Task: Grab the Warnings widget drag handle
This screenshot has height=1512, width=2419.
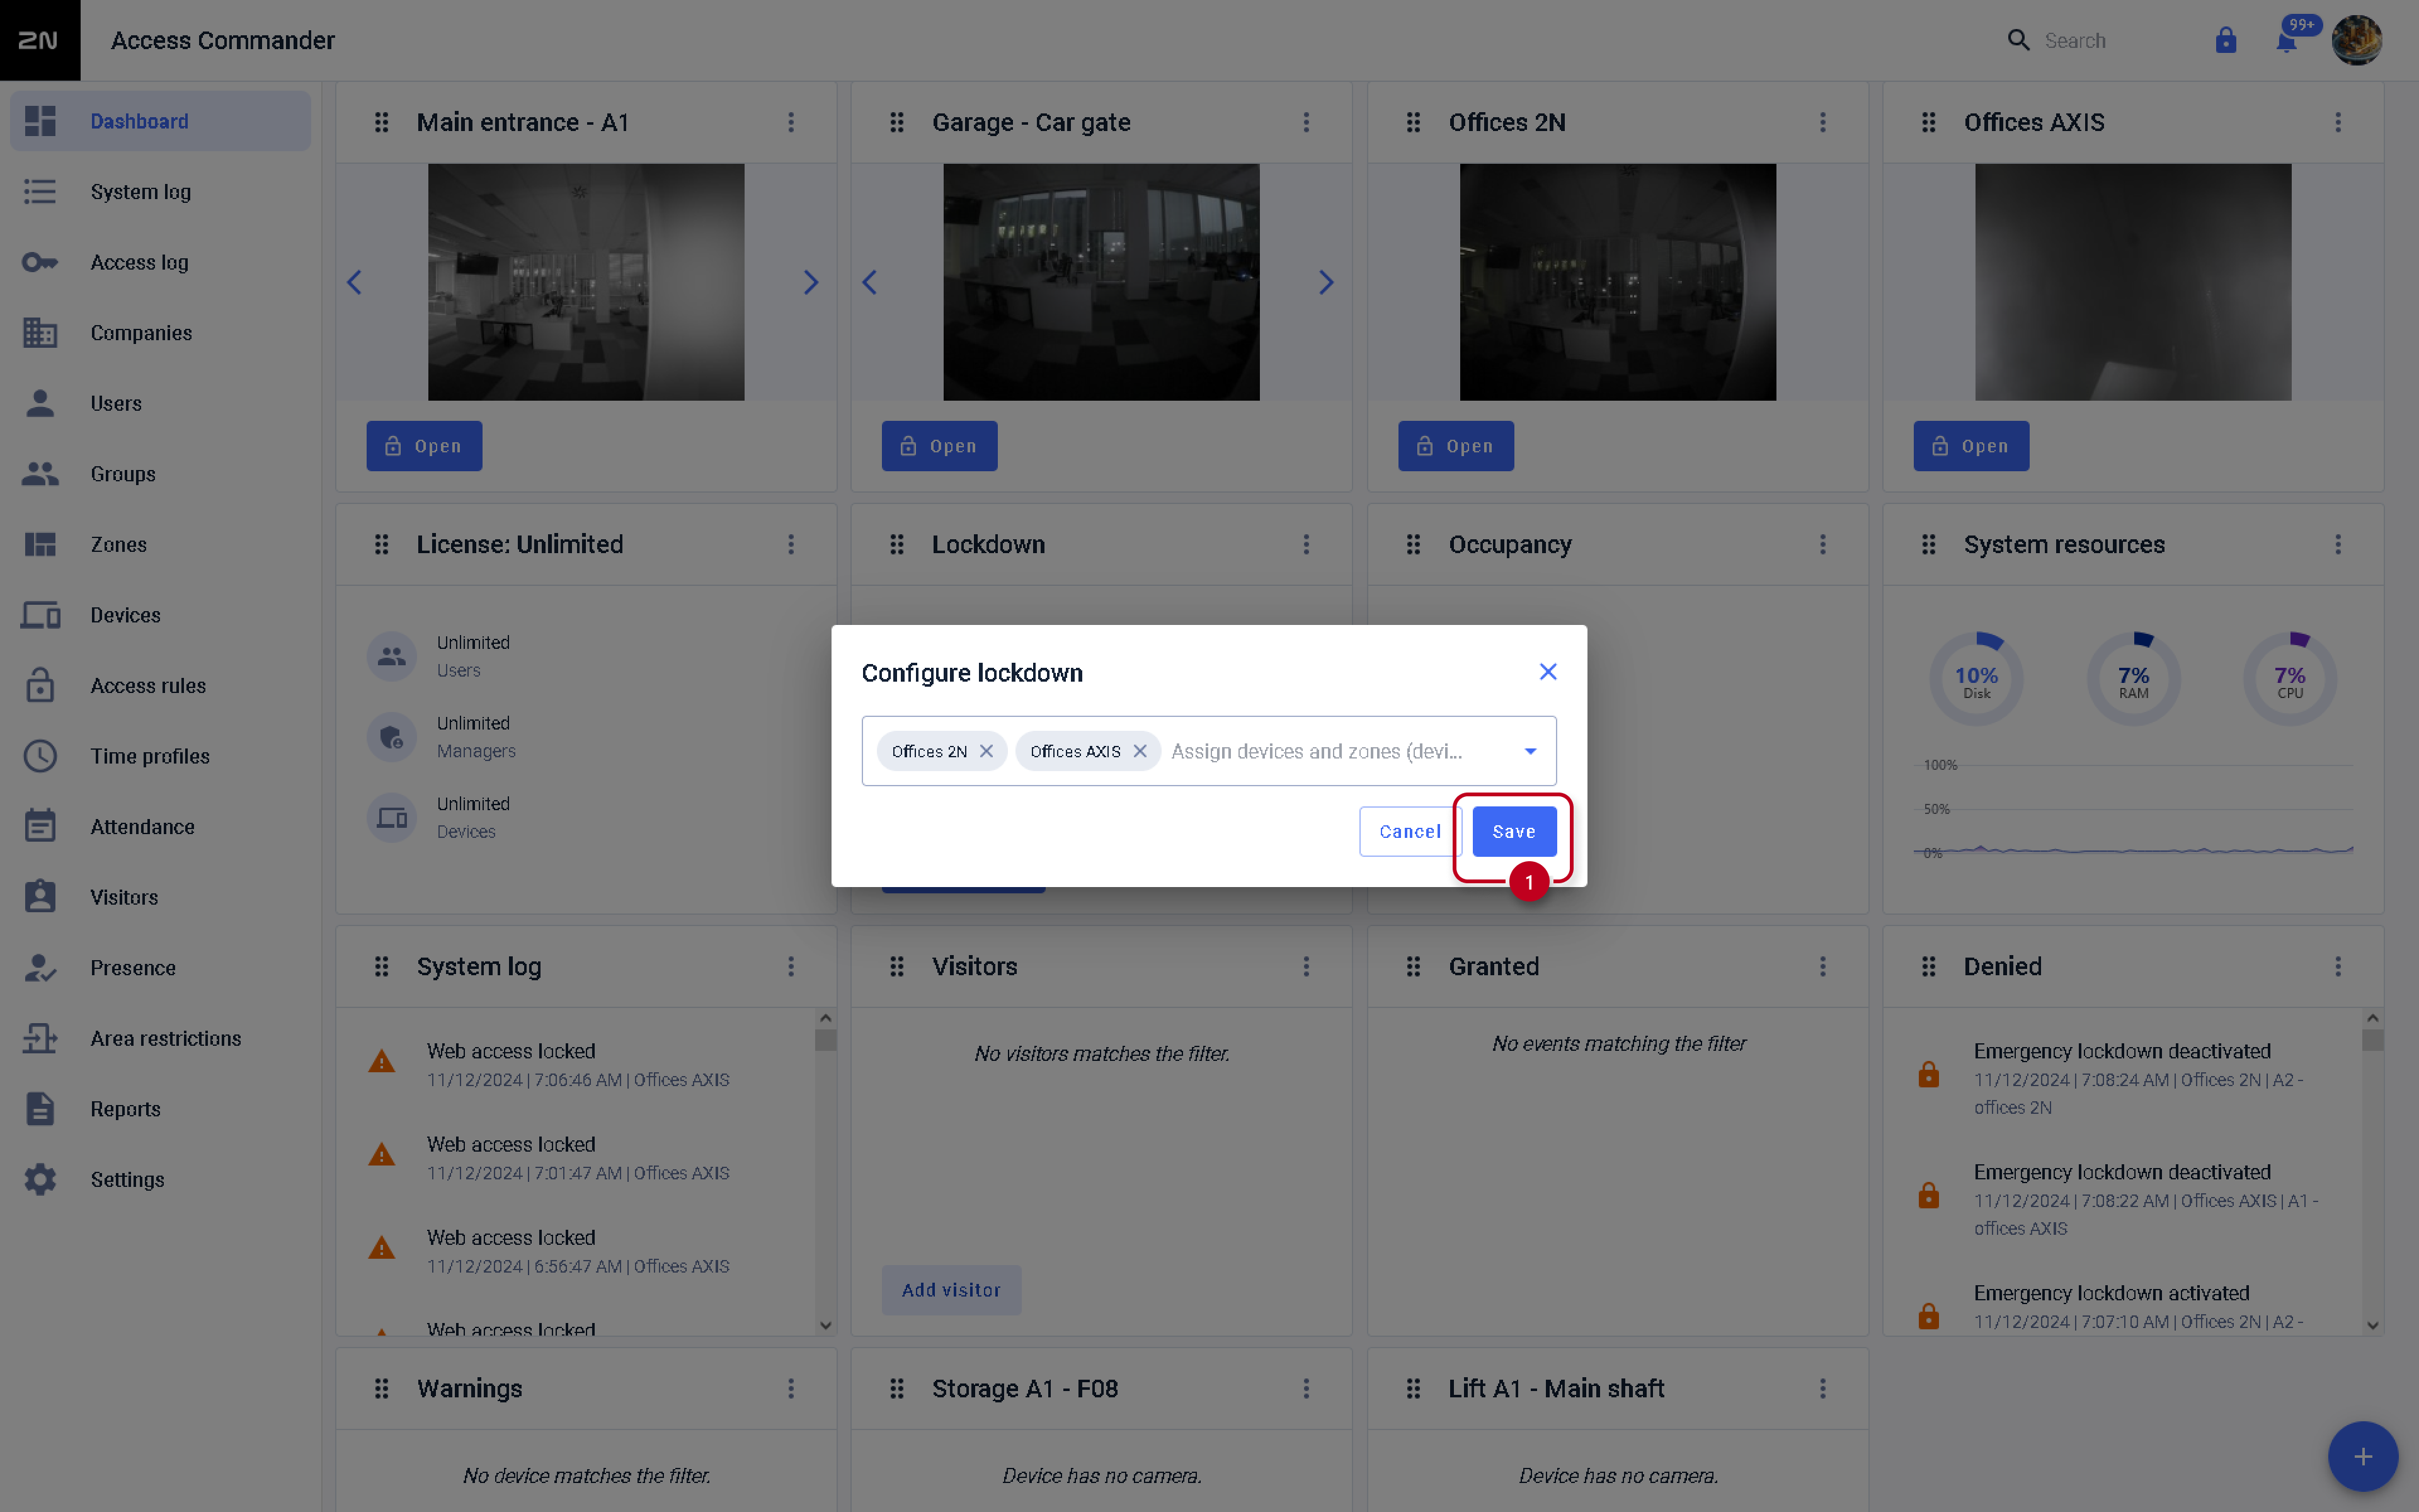Action: click(x=382, y=1388)
